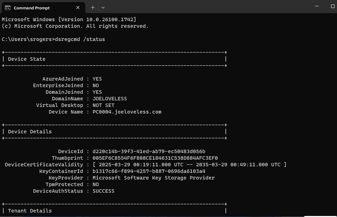Viewport: 337px width, 217px height.
Task: Click the JOELOVELESS domain name value
Action: tap(110, 99)
